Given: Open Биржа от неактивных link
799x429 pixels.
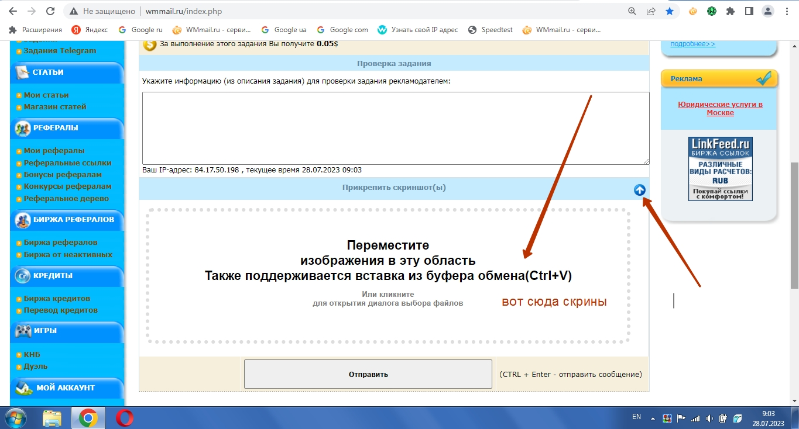Looking at the screenshot, I should point(68,254).
